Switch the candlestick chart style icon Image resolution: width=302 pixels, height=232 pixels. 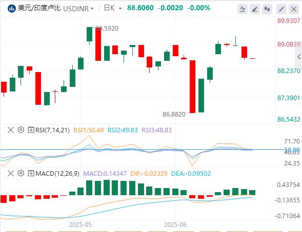[267, 9]
